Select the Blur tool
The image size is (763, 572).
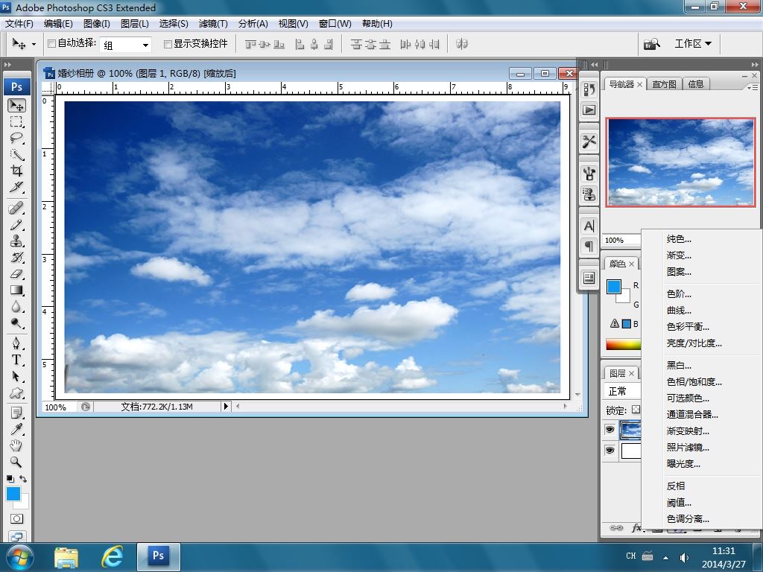(x=16, y=307)
